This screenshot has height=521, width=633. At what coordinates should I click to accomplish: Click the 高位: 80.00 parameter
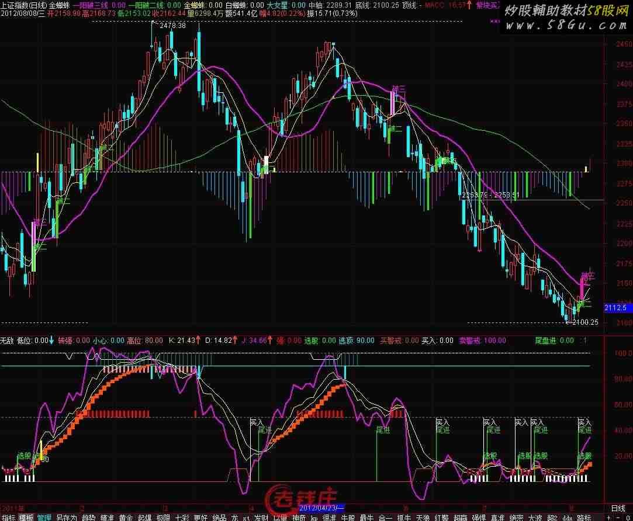tap(145, 341)
